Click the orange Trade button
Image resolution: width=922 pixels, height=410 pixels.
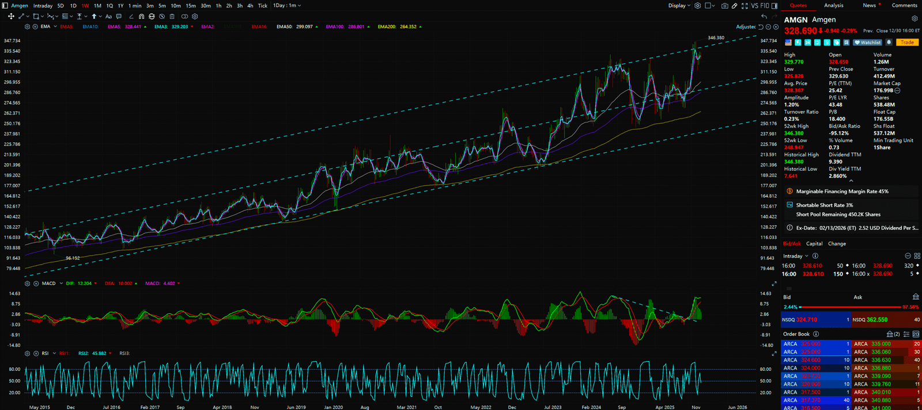pos(907,43)
